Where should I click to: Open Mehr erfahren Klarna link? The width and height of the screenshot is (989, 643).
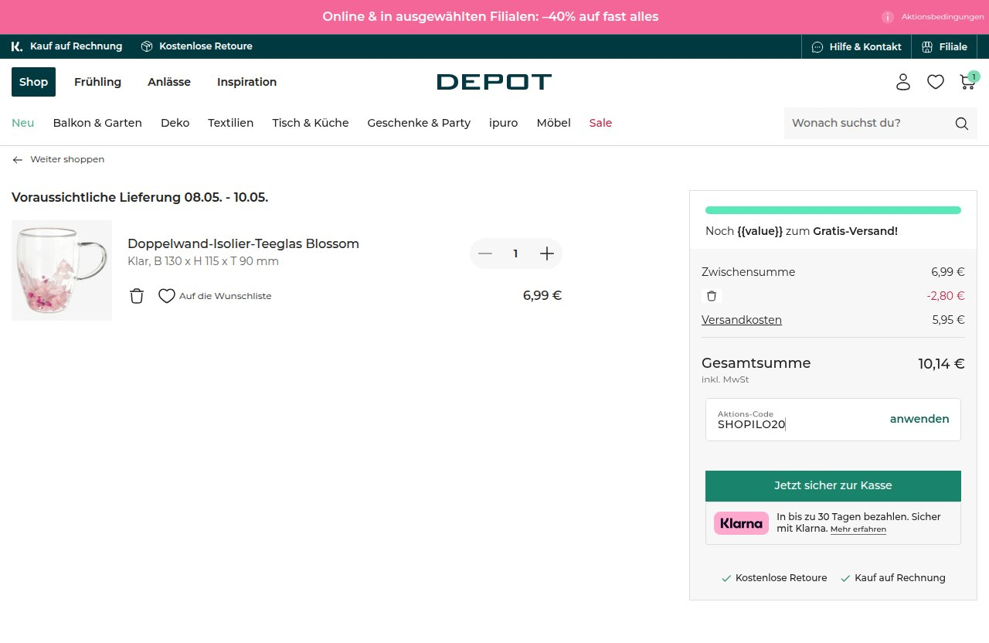pos(858,529)
